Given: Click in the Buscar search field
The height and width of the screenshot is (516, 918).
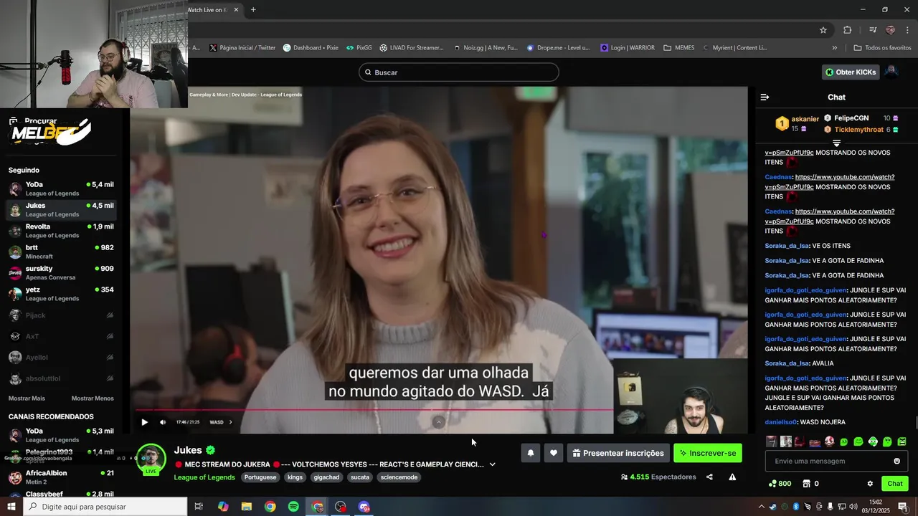Looking at the screenshot, I should tap(459, 72).
